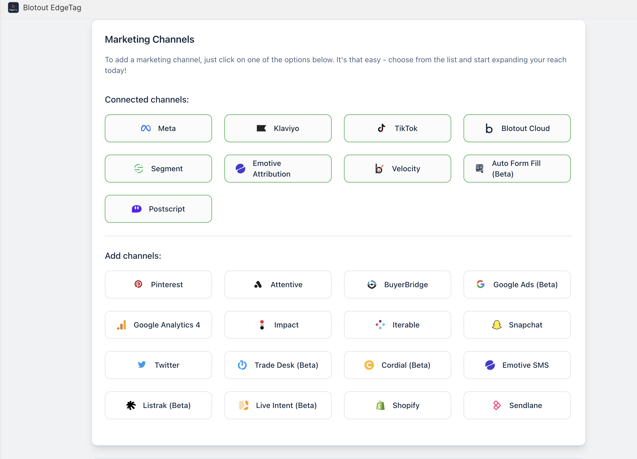This screenshot has height=459, width=637.
Task: Click the Auto Form Fill icon
Action: coord(480,169)
